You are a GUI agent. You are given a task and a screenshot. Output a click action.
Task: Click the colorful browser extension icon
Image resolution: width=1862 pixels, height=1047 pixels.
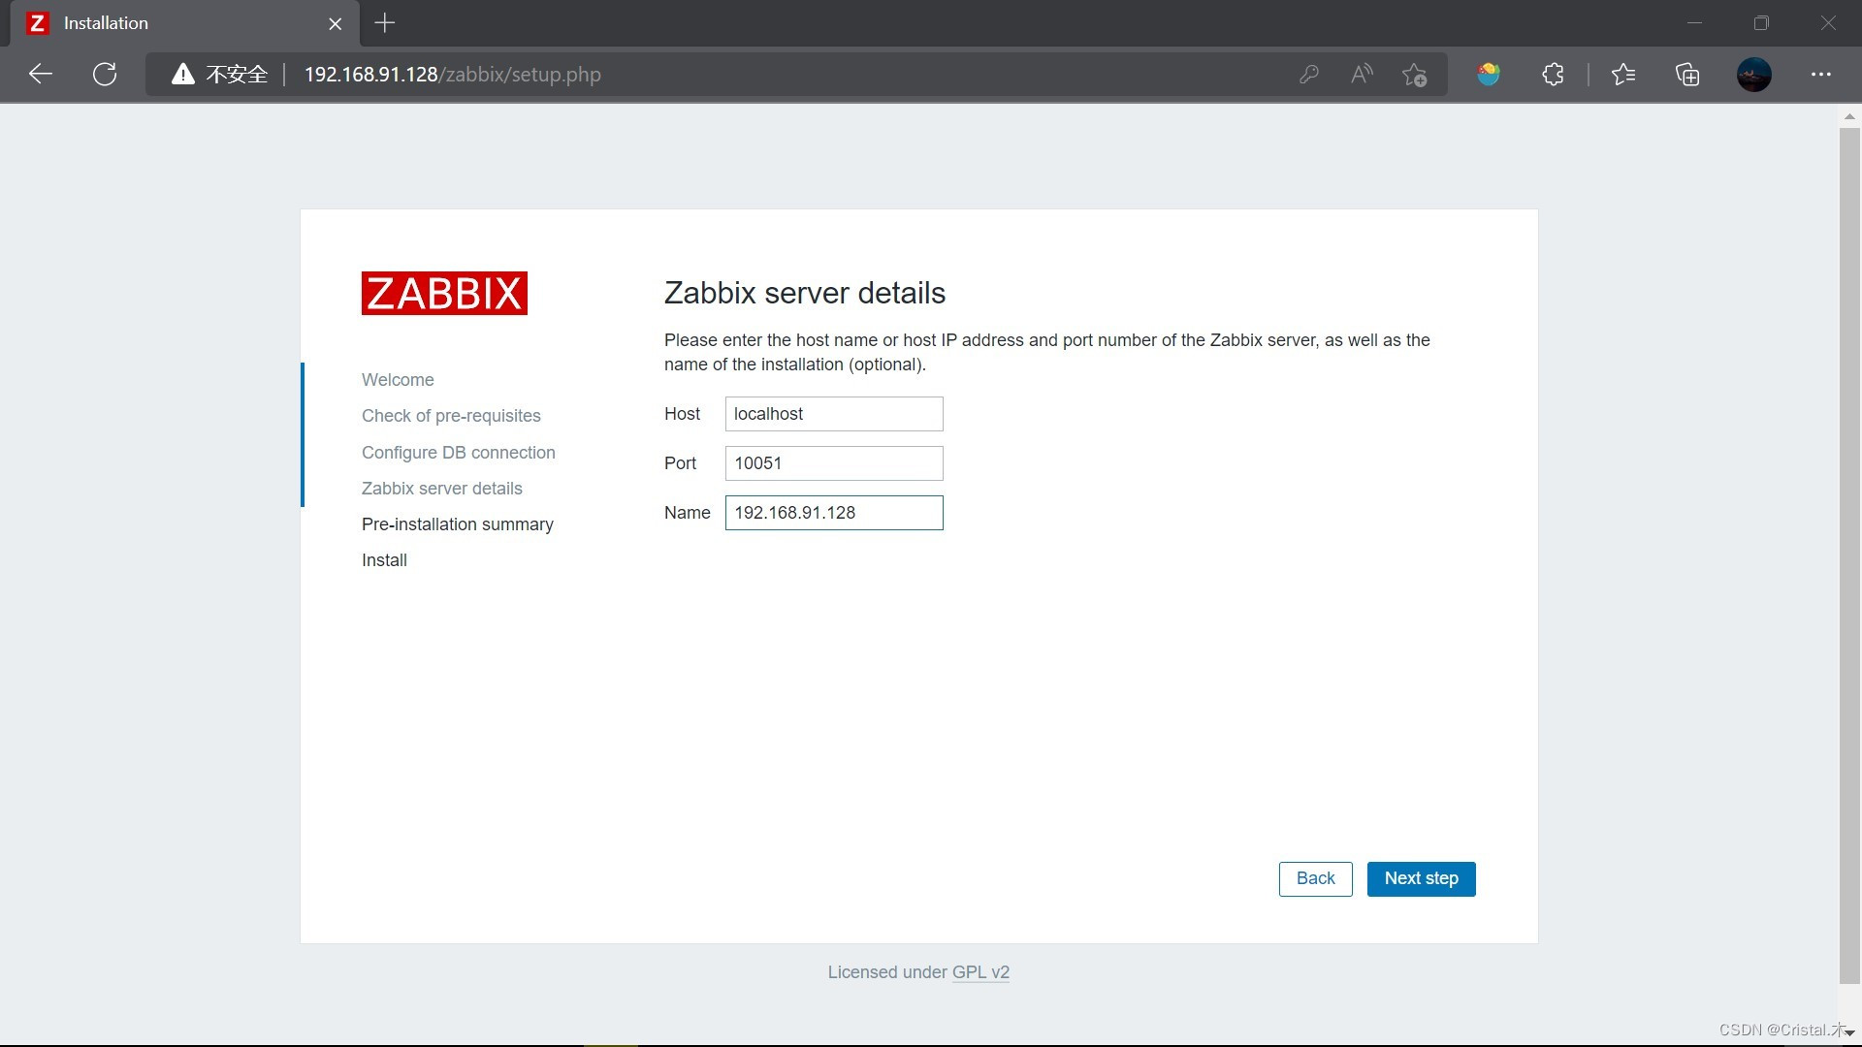(x=1489, y=74)
